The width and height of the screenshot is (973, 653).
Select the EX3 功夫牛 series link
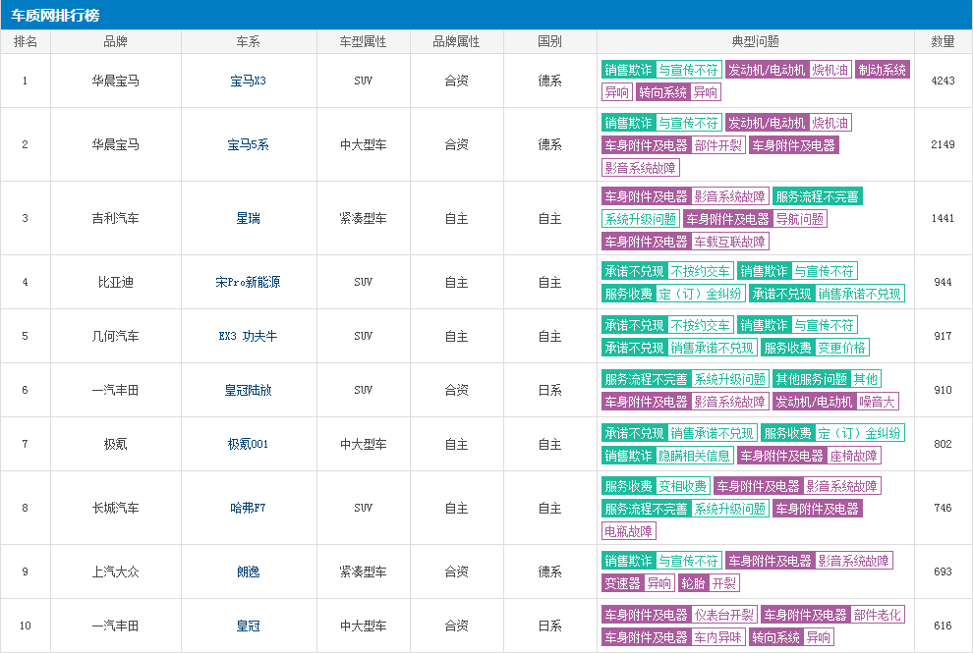(x=248, y=336)
